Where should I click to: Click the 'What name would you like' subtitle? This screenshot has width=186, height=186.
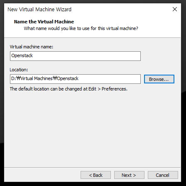tap(81, 28)
